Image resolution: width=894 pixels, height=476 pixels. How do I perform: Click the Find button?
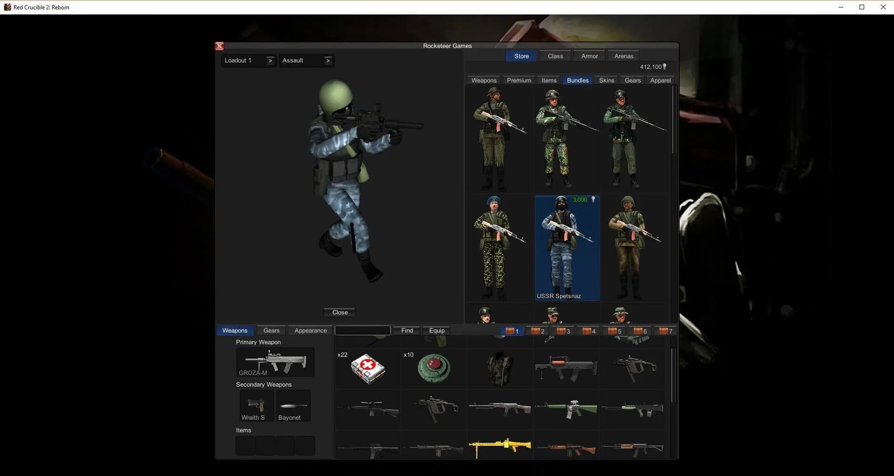pos(406,330)
